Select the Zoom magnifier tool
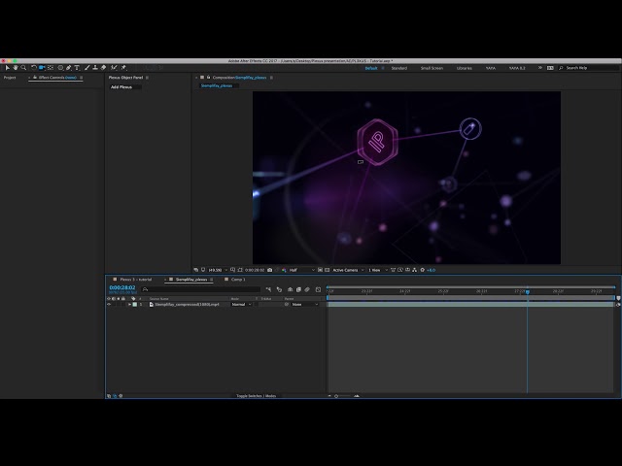 tap(23, 68)
